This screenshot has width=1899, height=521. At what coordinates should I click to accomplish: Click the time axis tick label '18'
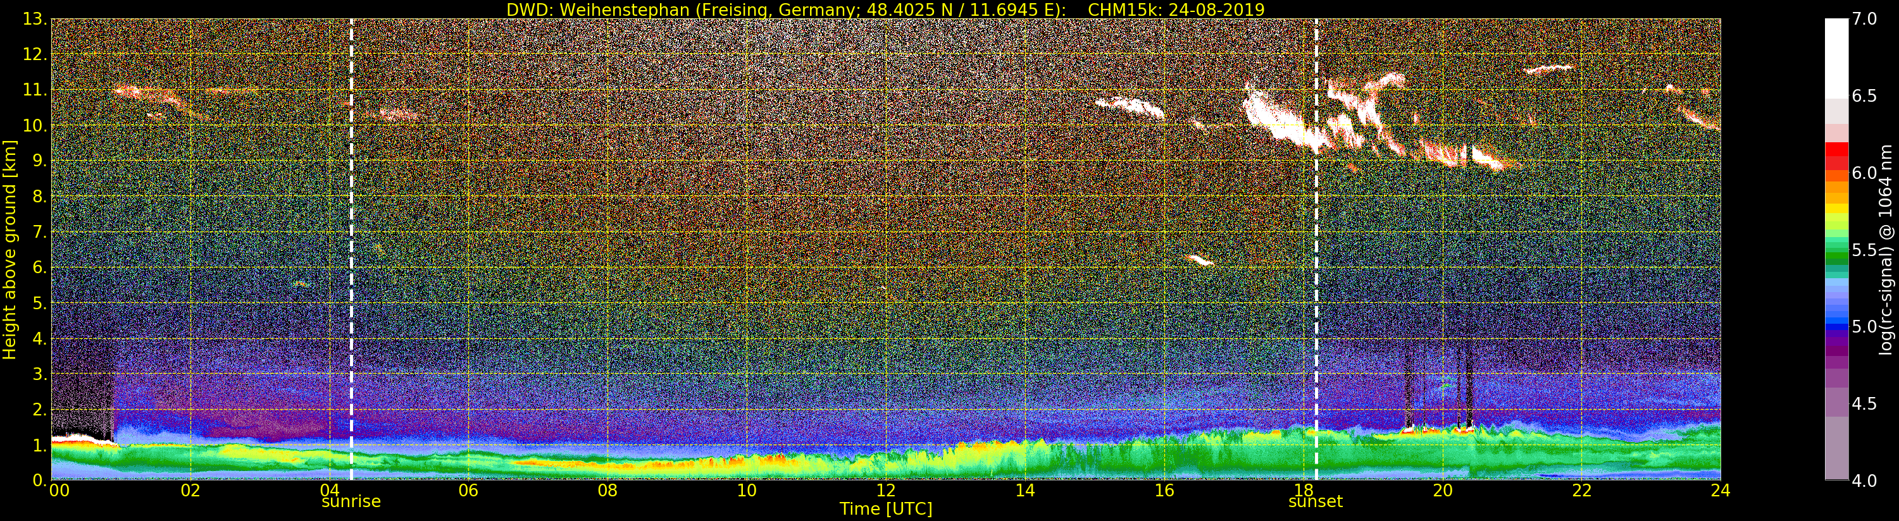pyautogui.click(x=1304, y=491)
